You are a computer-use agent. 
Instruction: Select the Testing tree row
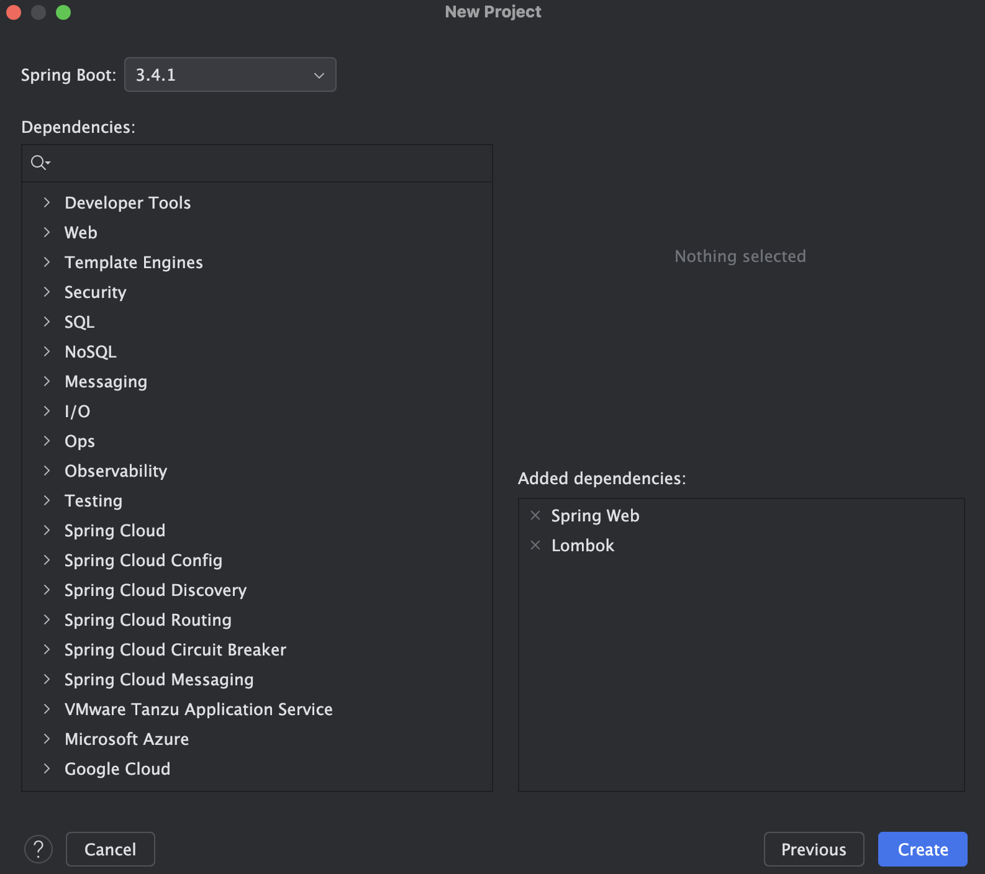257,500
